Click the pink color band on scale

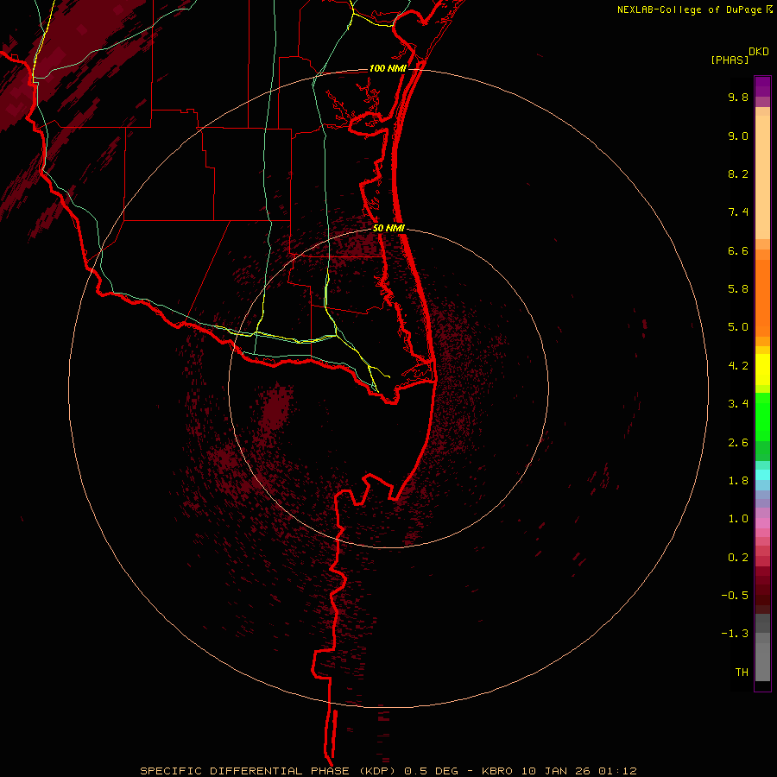[x=762, y=523]
